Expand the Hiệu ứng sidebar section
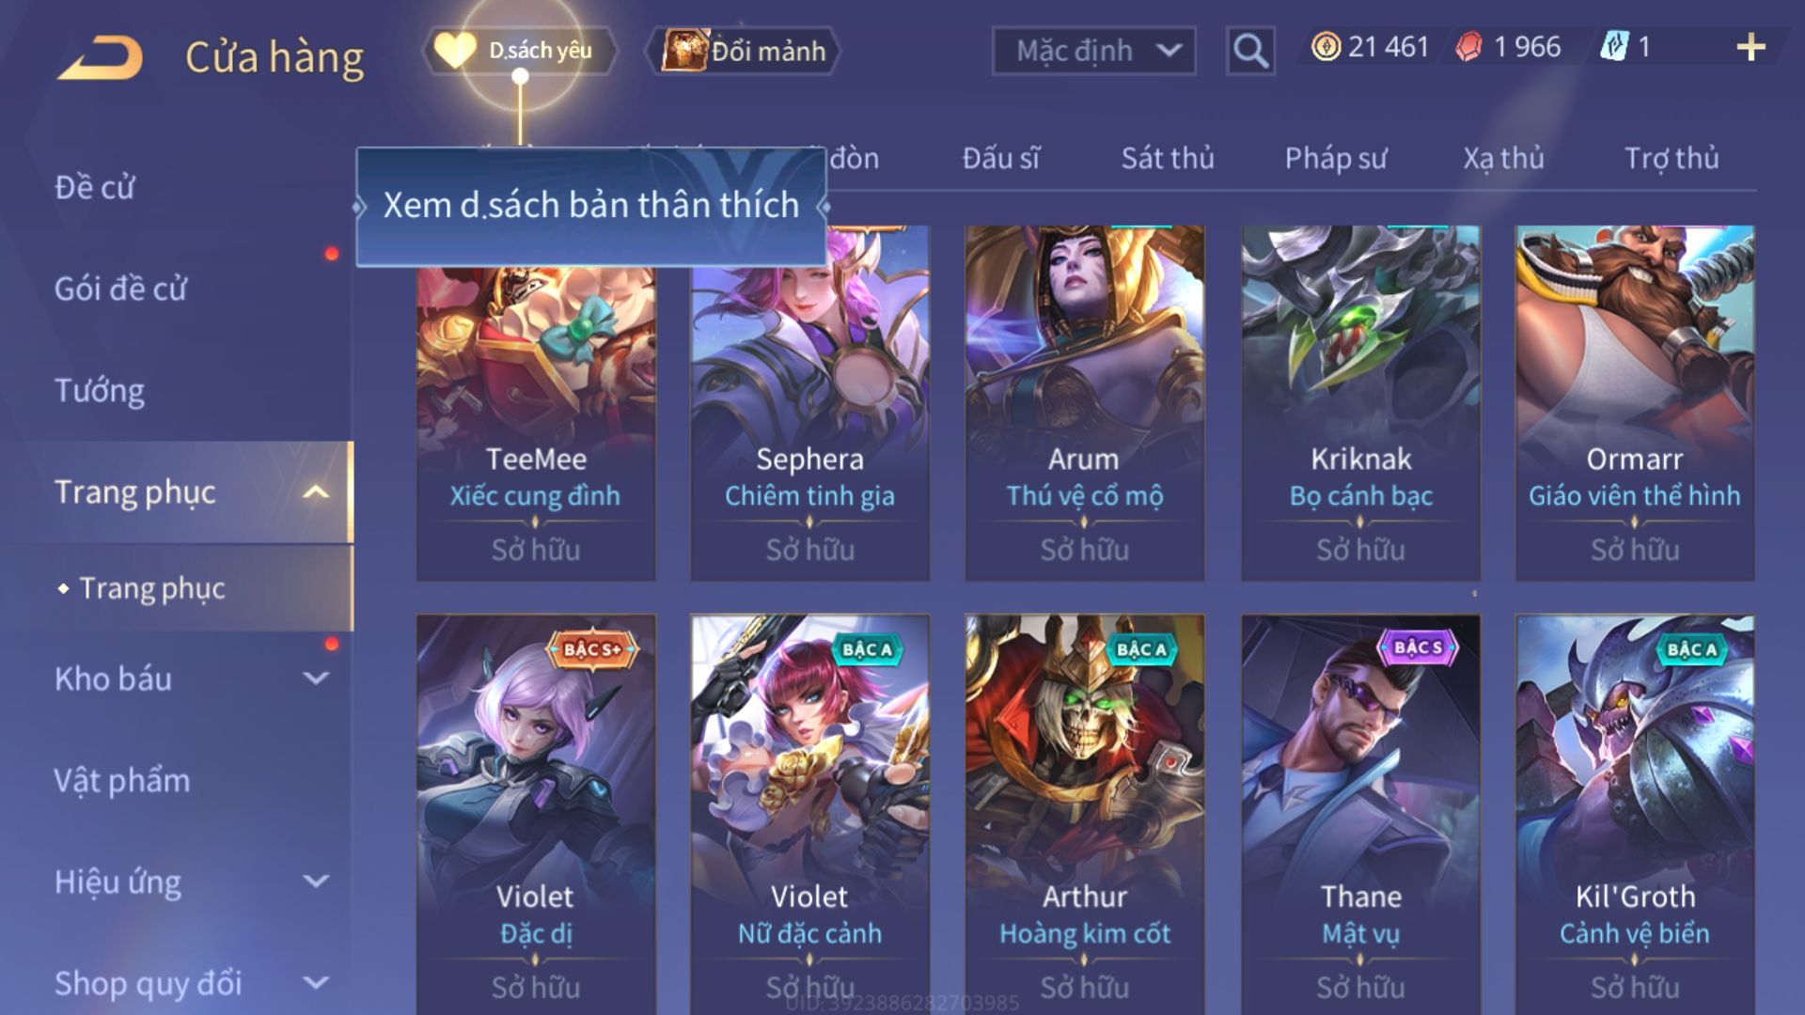1805x1015 pixels. 317,882
